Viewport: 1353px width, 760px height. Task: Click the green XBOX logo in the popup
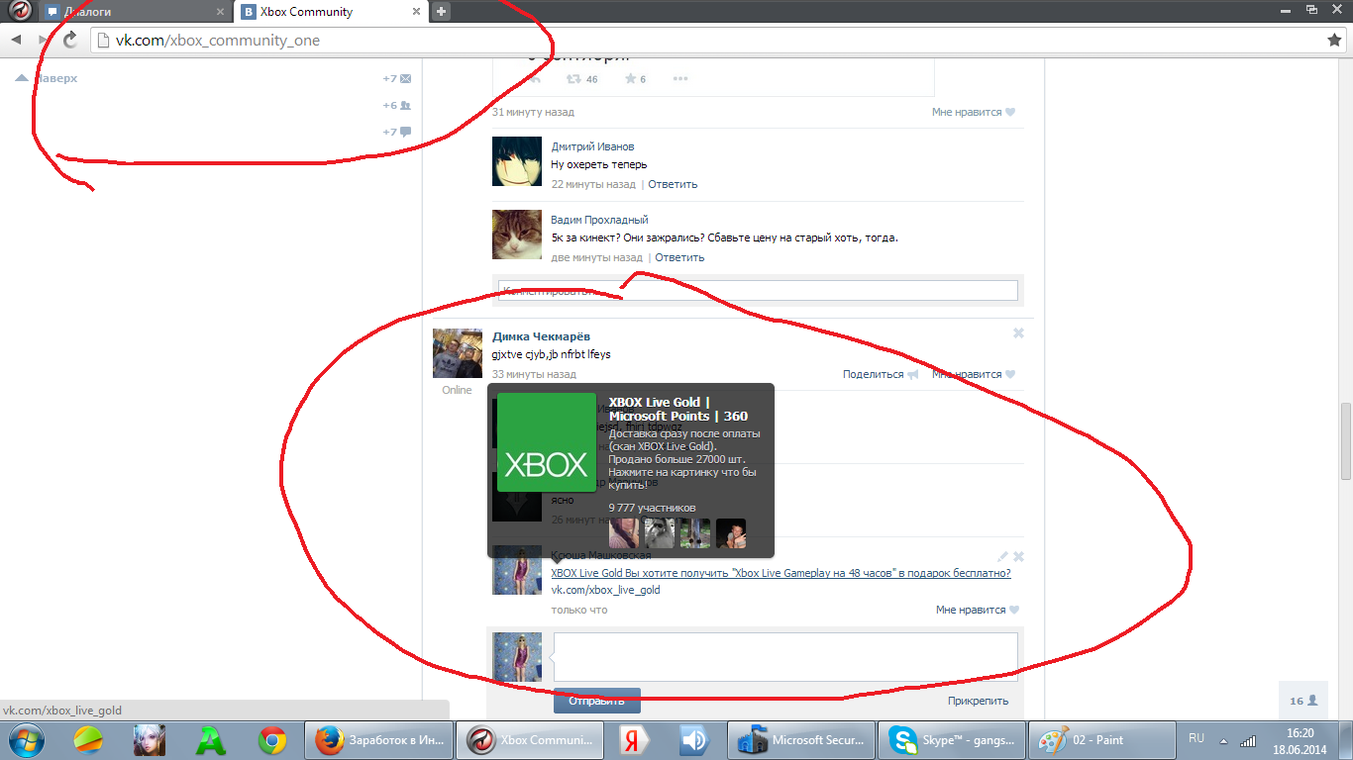tap(547, 442)
